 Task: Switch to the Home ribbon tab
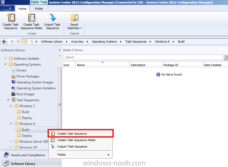22,9
